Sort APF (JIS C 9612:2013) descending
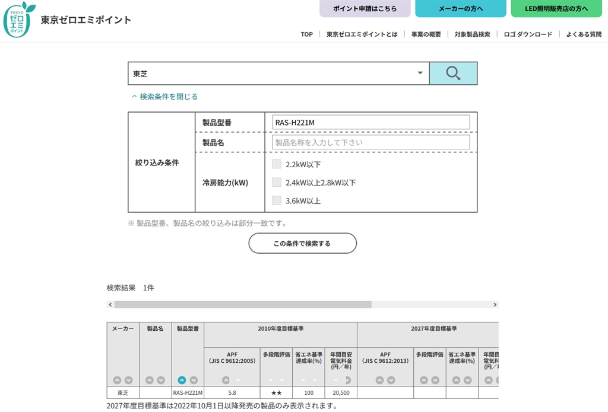608x412 pixels. pos(391,380)
